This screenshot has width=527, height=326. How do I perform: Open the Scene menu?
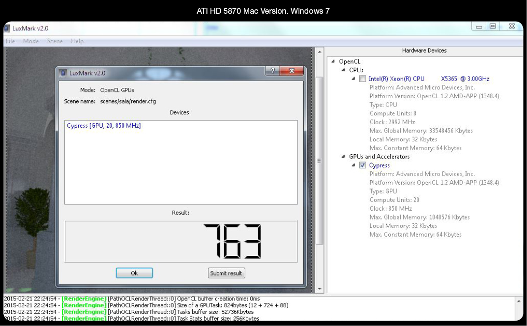click(55, 41)
